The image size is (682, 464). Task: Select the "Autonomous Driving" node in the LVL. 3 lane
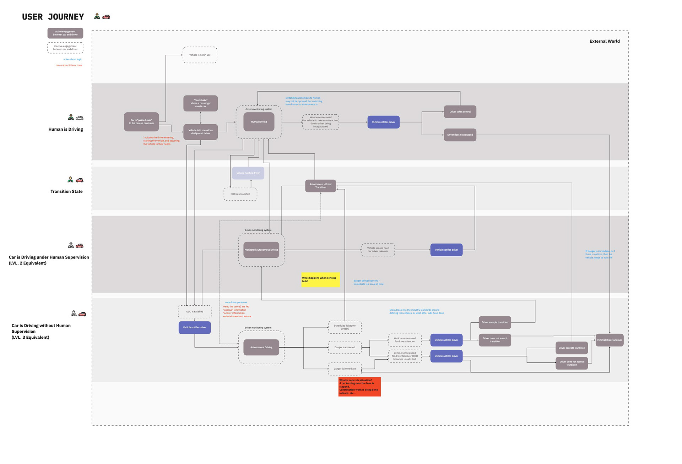261,348
